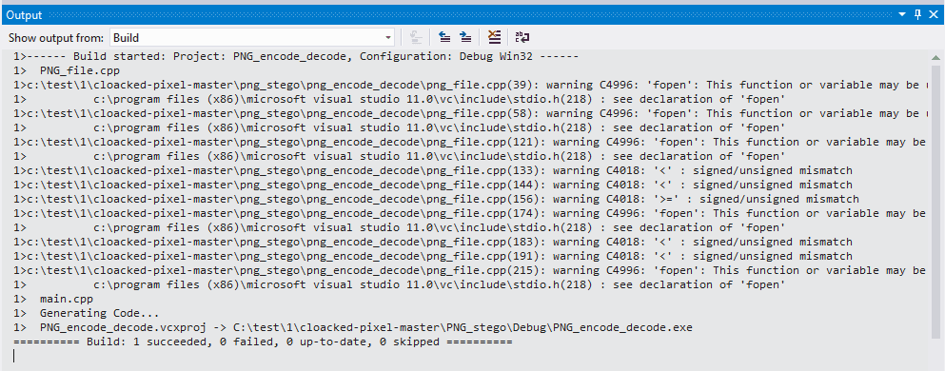945x371 pixels.
Task: Go to the next message in output
Action: [x=465, y=38]
